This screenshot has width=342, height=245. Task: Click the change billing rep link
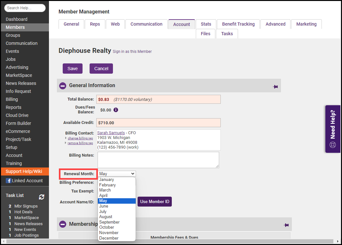tap(80, 138)
